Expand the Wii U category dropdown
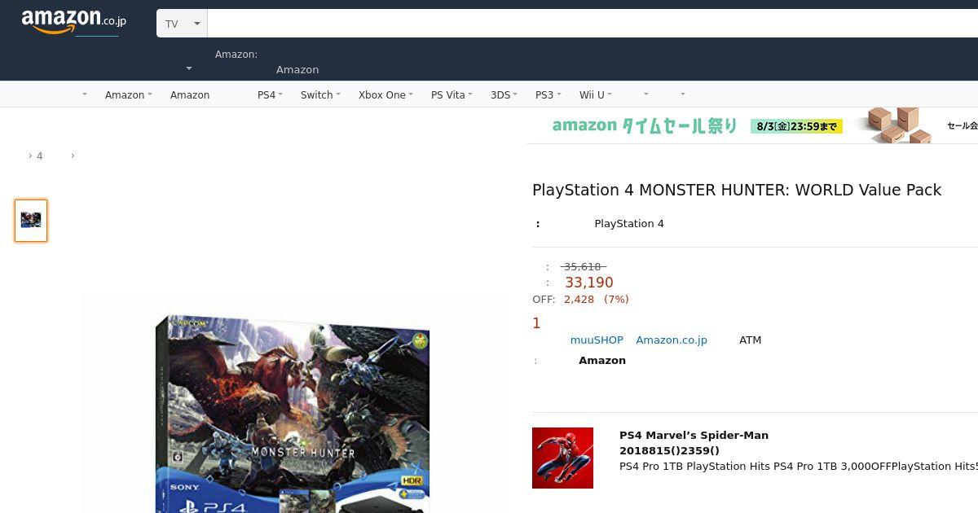 (596, 94)
